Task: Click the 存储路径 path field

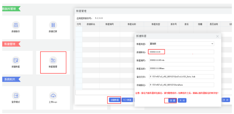Action: (181, 85)
